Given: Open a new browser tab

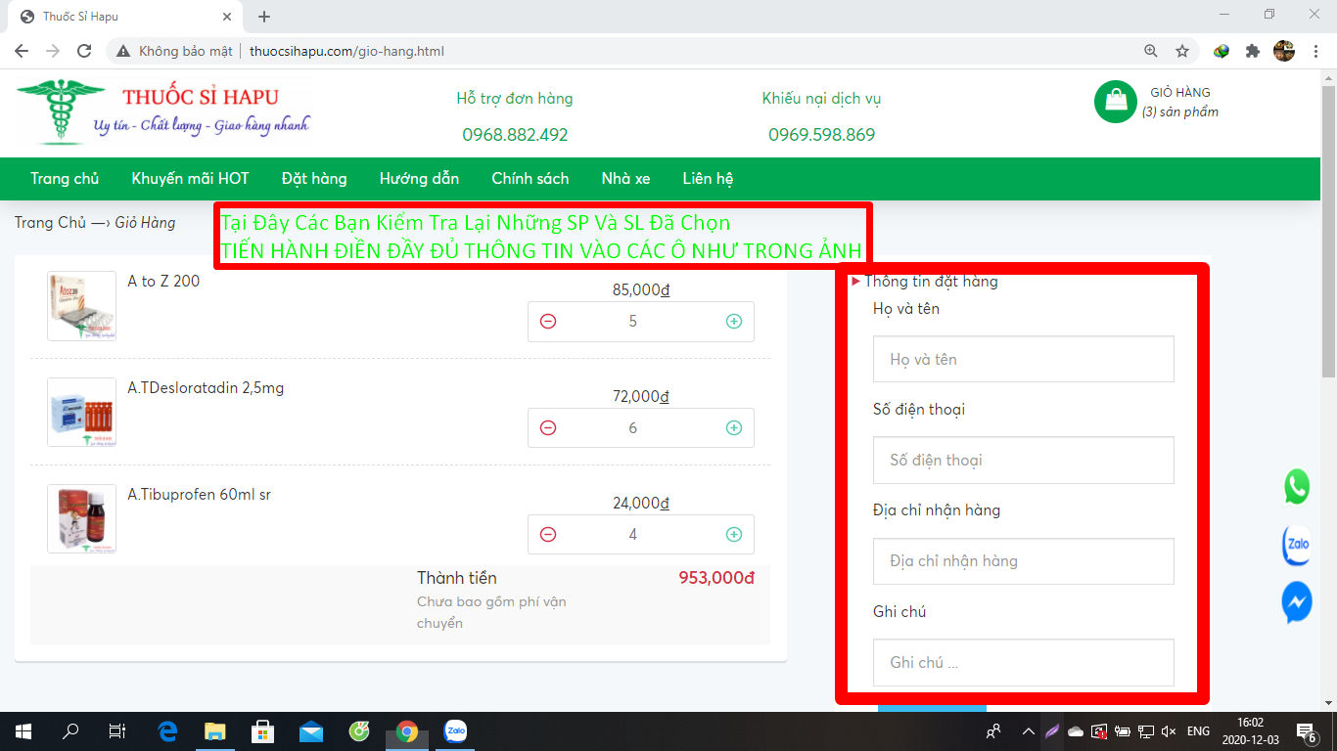Looking at the screenshot, I should pos(264,17).
